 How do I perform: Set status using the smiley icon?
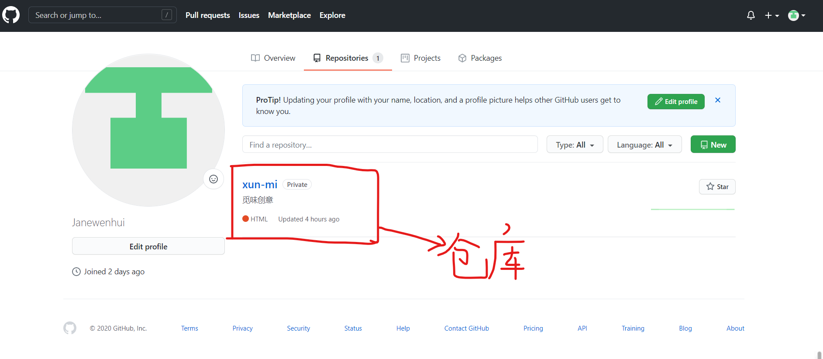[213, 179]
